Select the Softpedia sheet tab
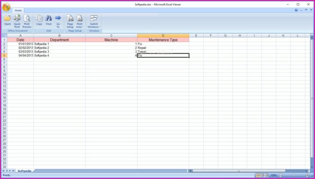 (x=24, y=171)
